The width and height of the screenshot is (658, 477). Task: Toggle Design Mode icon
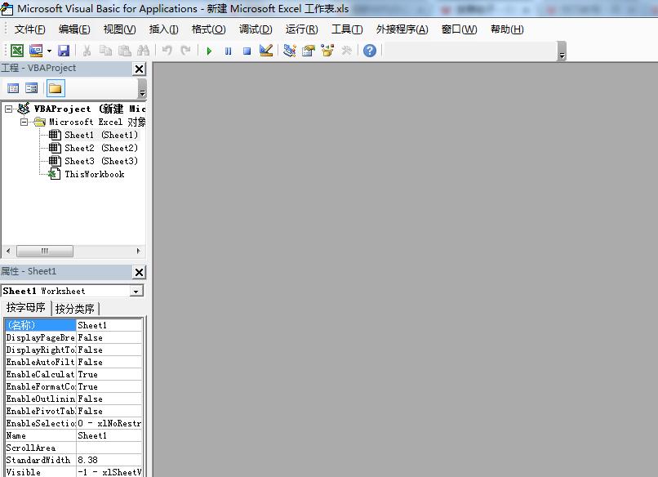(266, 51)
